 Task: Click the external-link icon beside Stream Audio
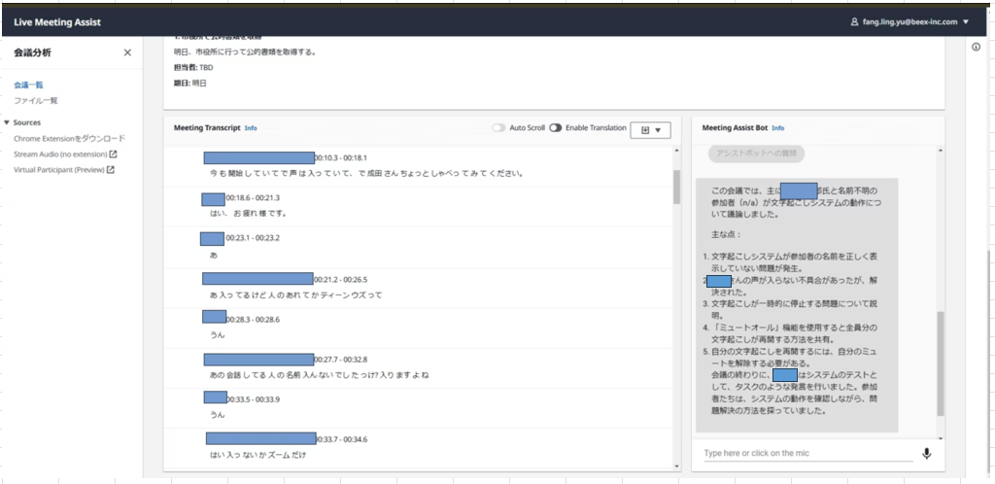[113, 155]
